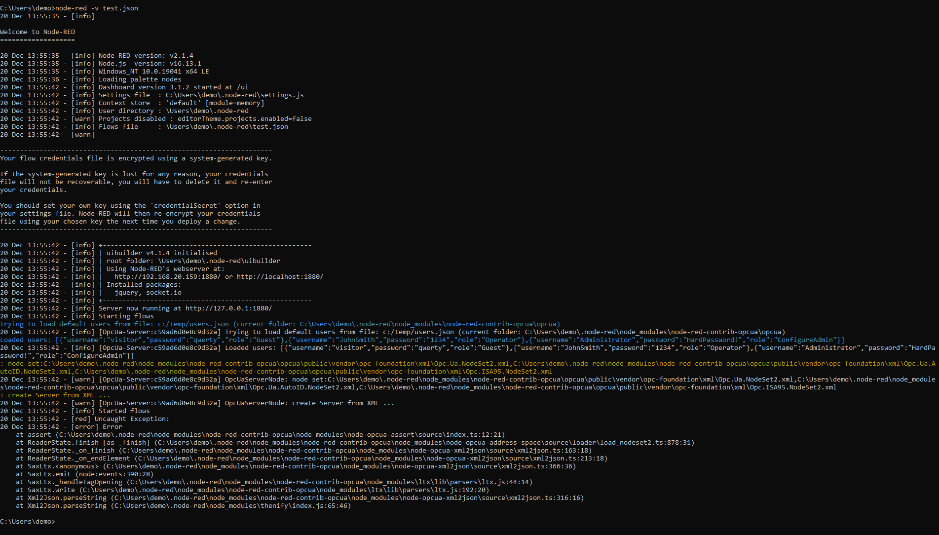Screen dimensions: 939x535
Task: Click the Flows file test.json path
Action: click(x=227, y=127)
